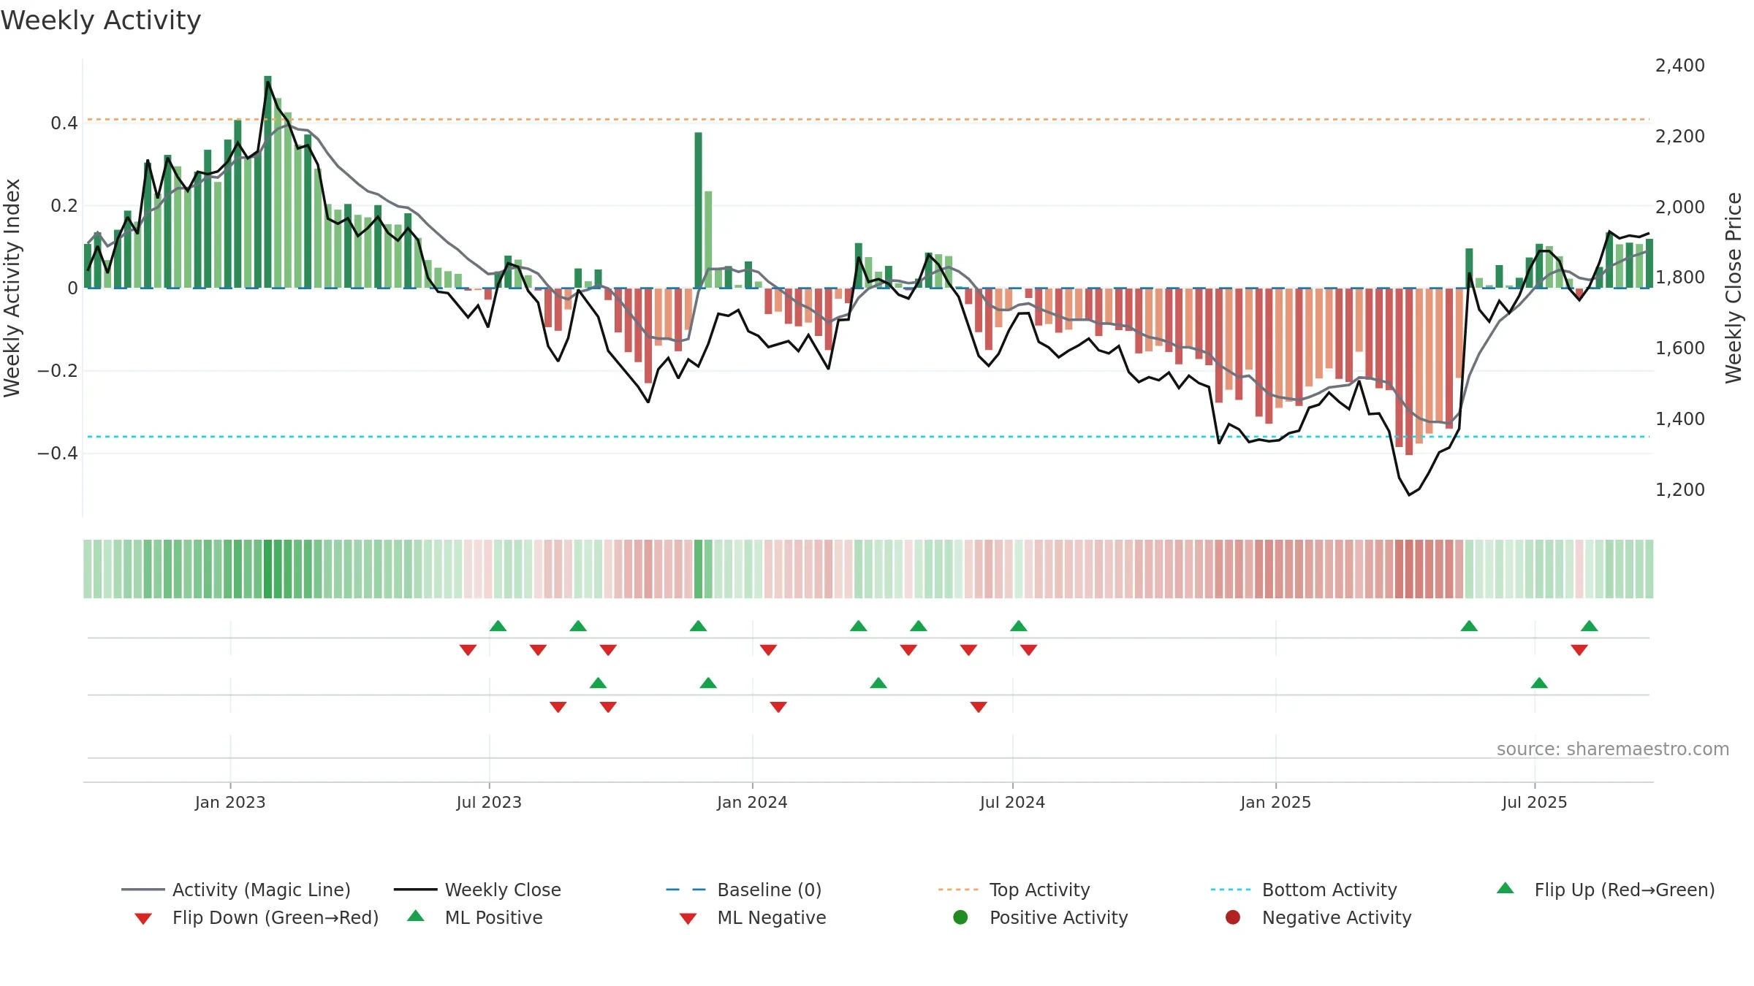Click the last Flip Up marker in Aug 2025
The image size is (1754, 986).
(1590, 626)
